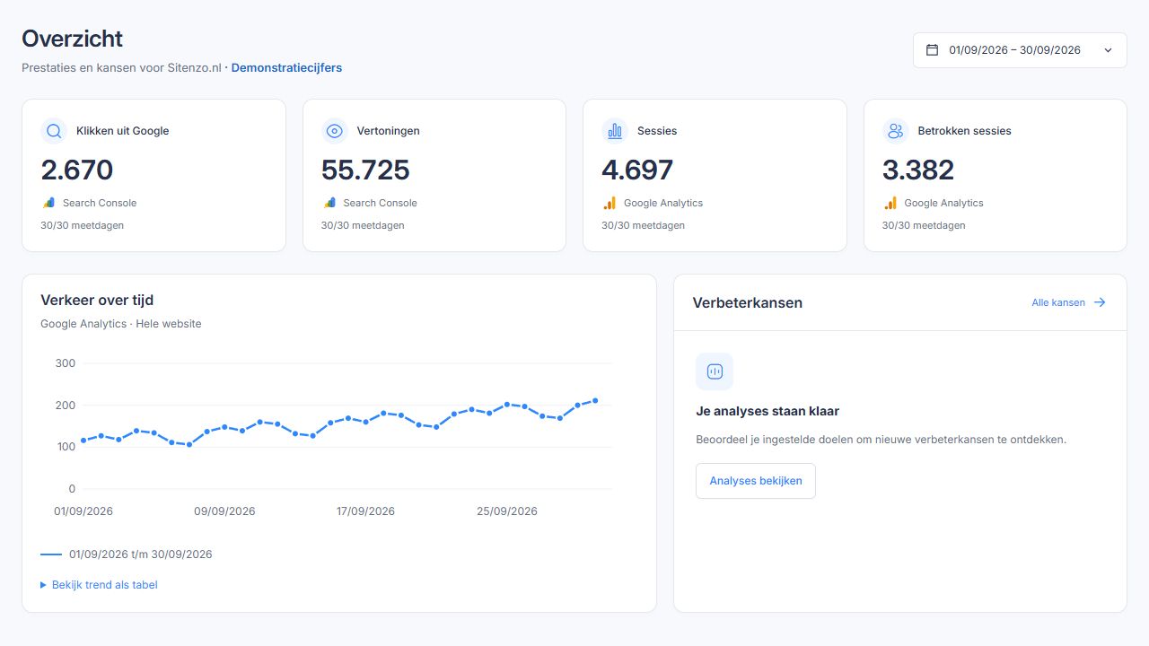Open the Demonstratiecijfers link
The image size is (1149, 646).
tap(286, 67)
